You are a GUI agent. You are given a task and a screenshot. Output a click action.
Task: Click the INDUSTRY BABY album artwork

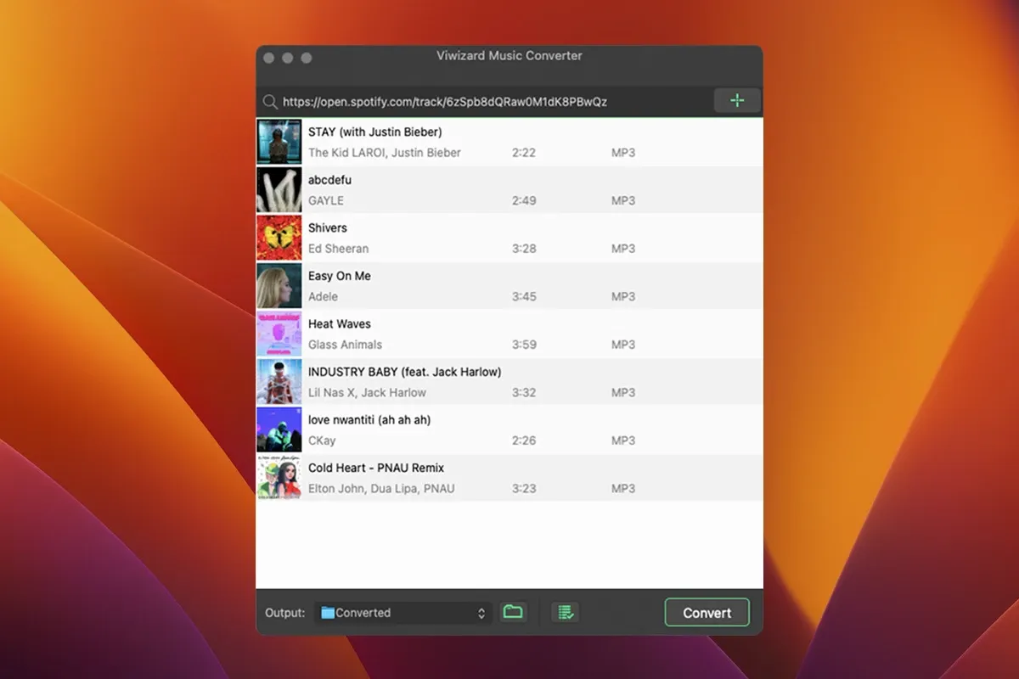[279, 381]
